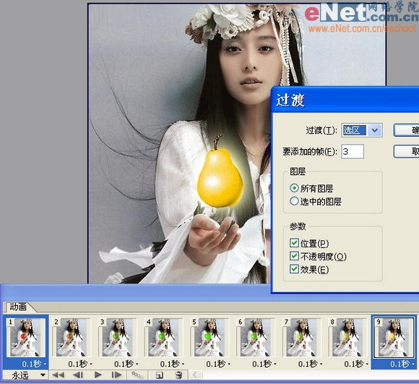Toggle the 位置(P) checkbox

[x=294, y=243]
